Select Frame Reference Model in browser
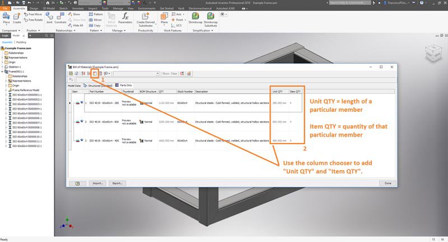 point(25,90)
